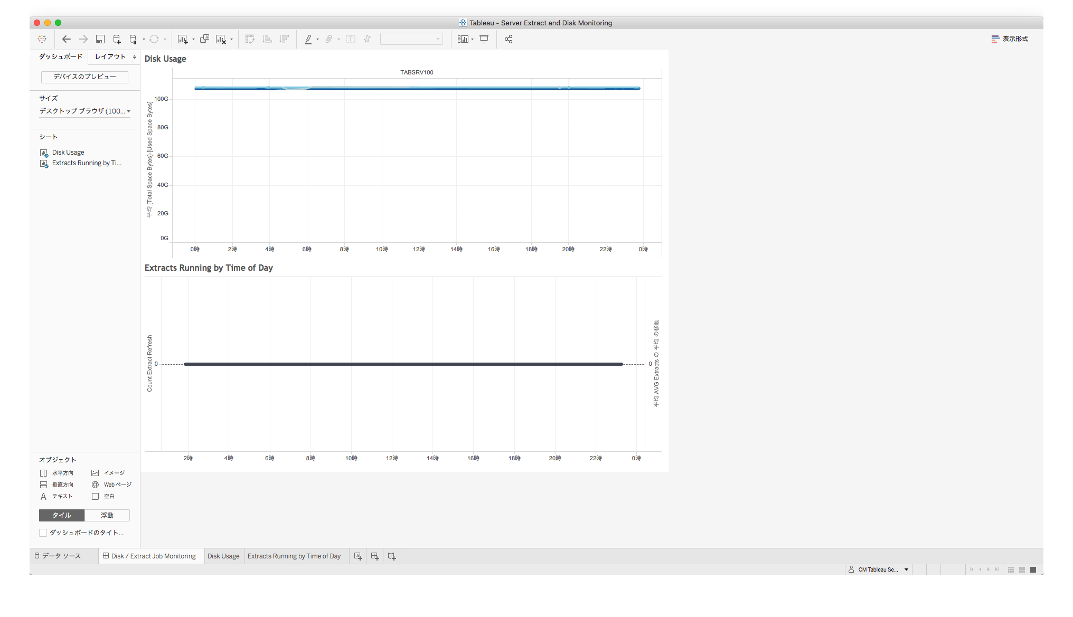The width and height of the screenshot is (1073, 617).
Task: Select Extracts Running by Ti... in the Sheets list
Action: pyautogui.click(x=86, y=163)
